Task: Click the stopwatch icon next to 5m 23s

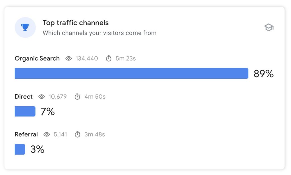Action: point(109,59)
